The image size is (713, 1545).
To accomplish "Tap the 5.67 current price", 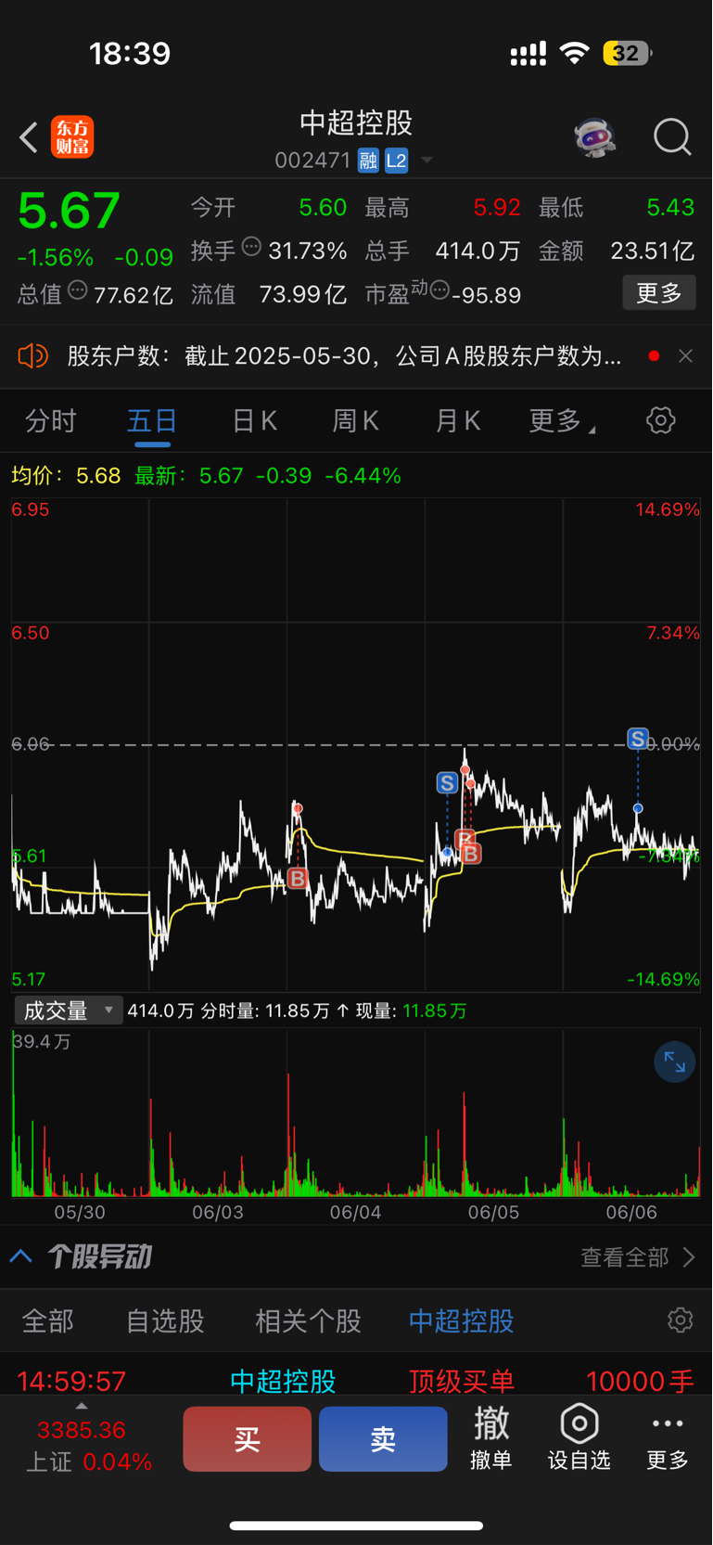I will tap(70, 212).
